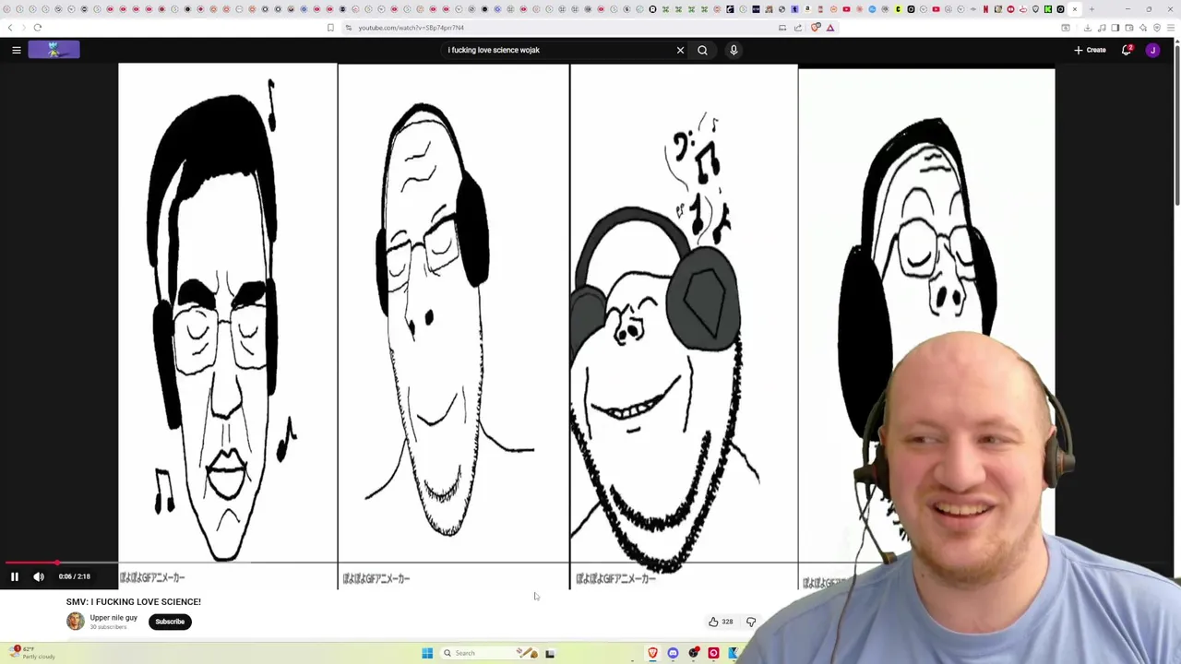Click the browser forward arrow
Image resolution: width=1181 pixels, height=664 pixels.
click(24, 28)
